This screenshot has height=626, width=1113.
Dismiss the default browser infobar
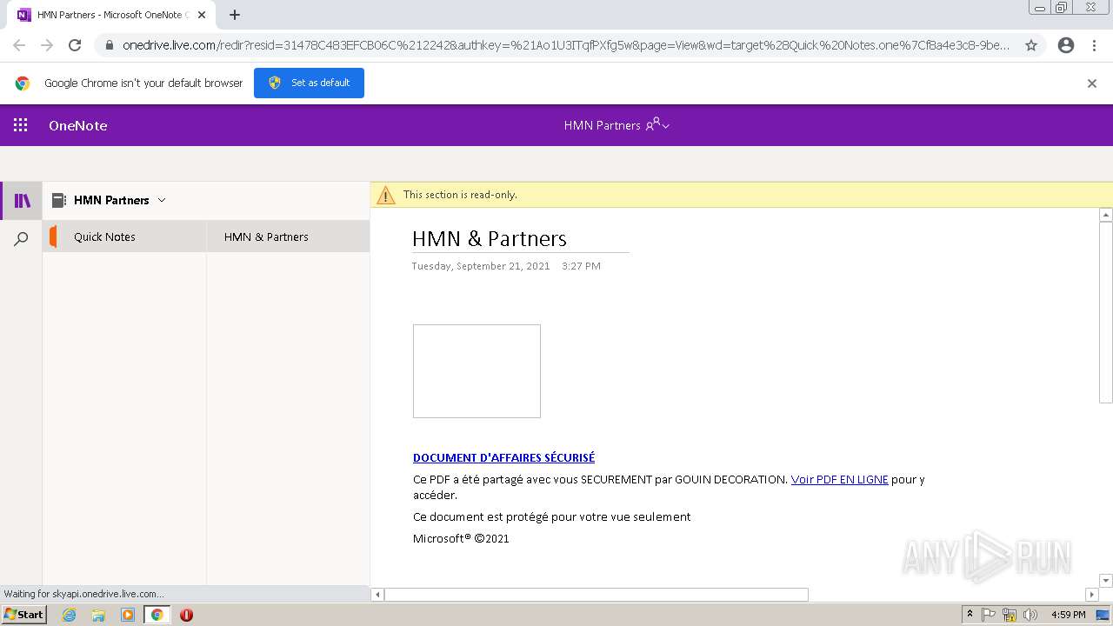coord(1092,83)
